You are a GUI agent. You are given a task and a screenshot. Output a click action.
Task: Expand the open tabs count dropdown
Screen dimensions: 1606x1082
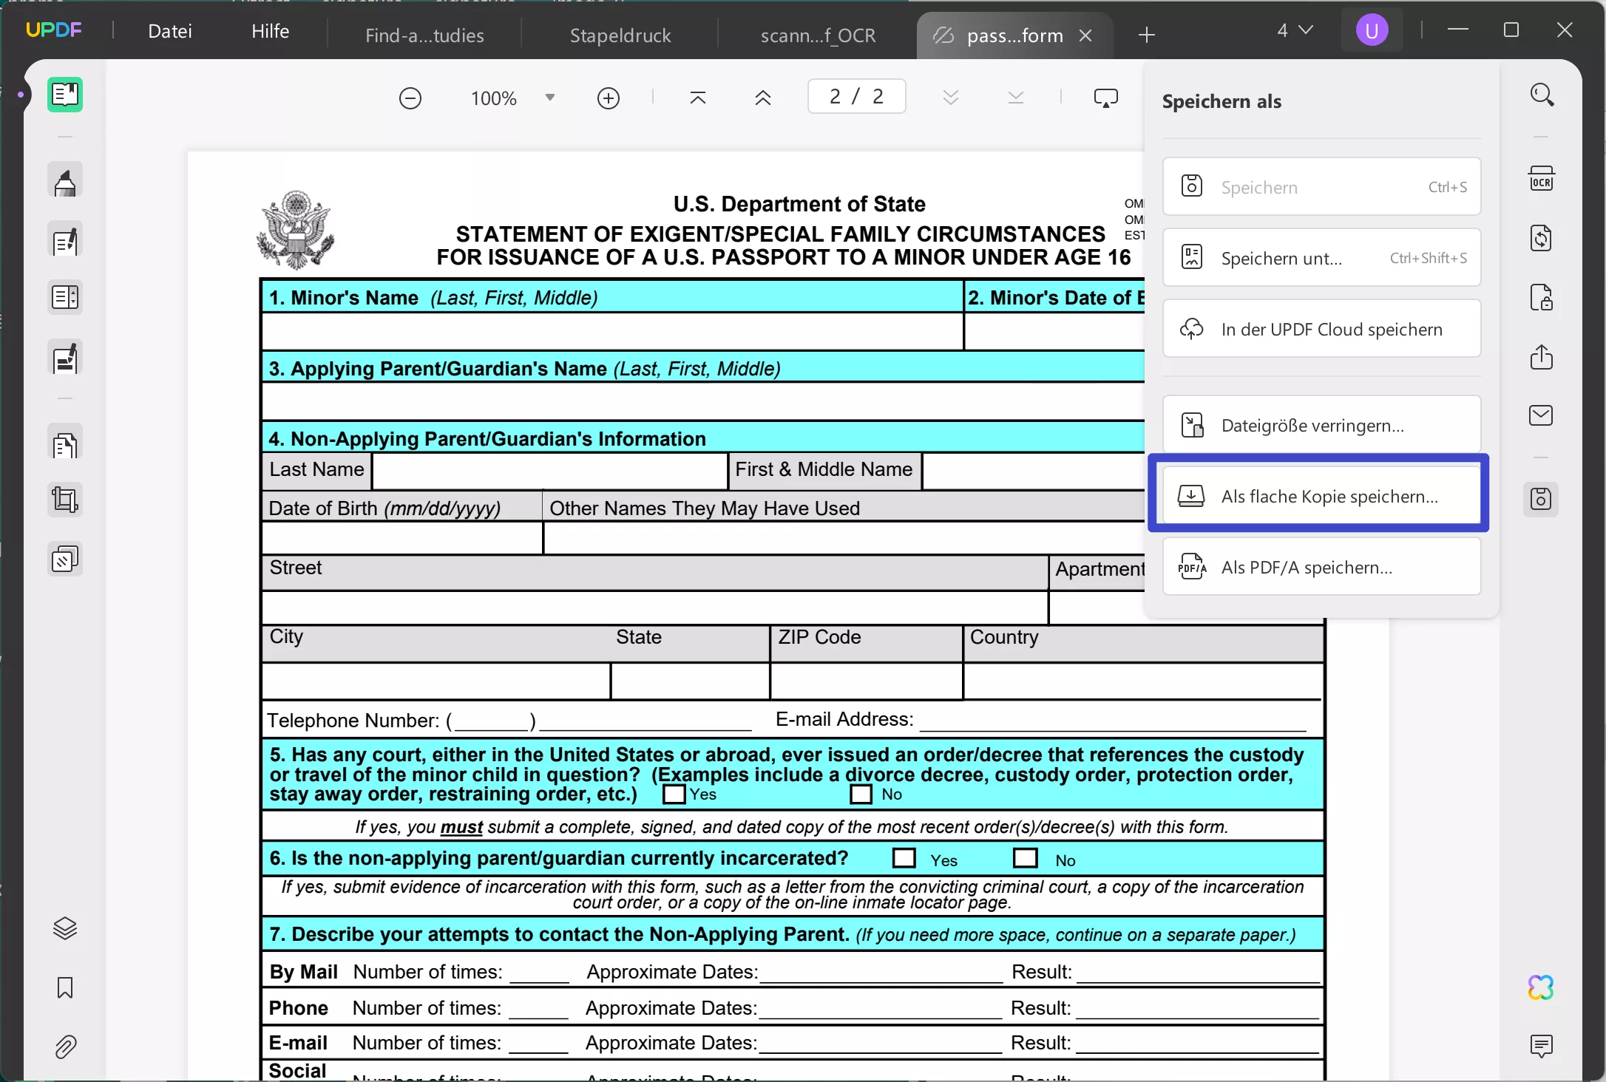[x=1295, y=30]
